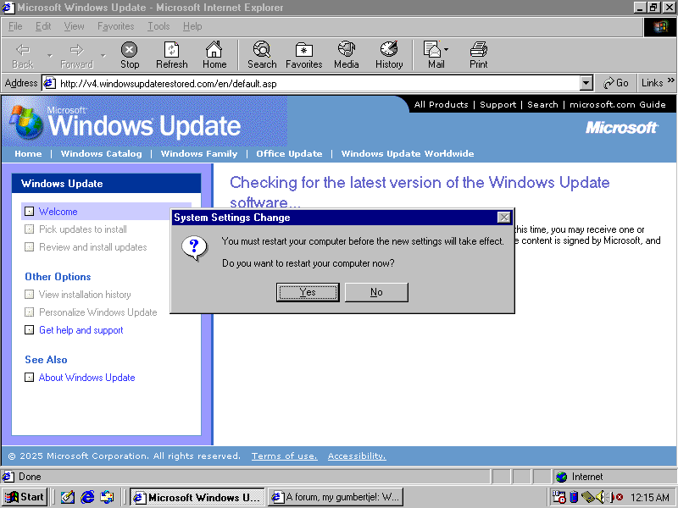Click the Stop toolbar icon
Screen dimensions: 678x508
click(x=129, y=51)
